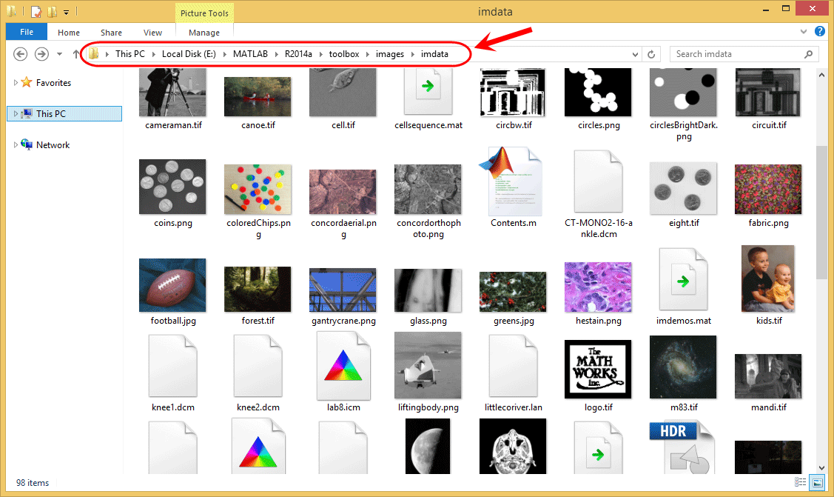
Task: Select the knee2.dcm file icon
Action: point(258,366)
